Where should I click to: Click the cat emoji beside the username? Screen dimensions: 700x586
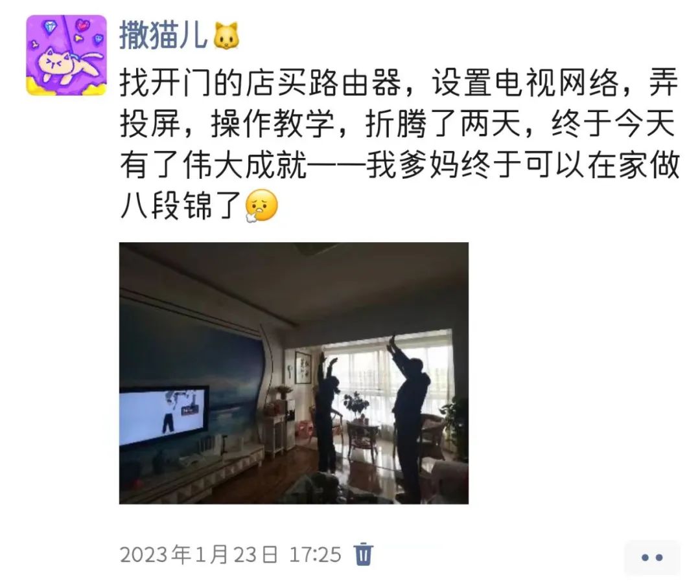click(x=226, y=36)
